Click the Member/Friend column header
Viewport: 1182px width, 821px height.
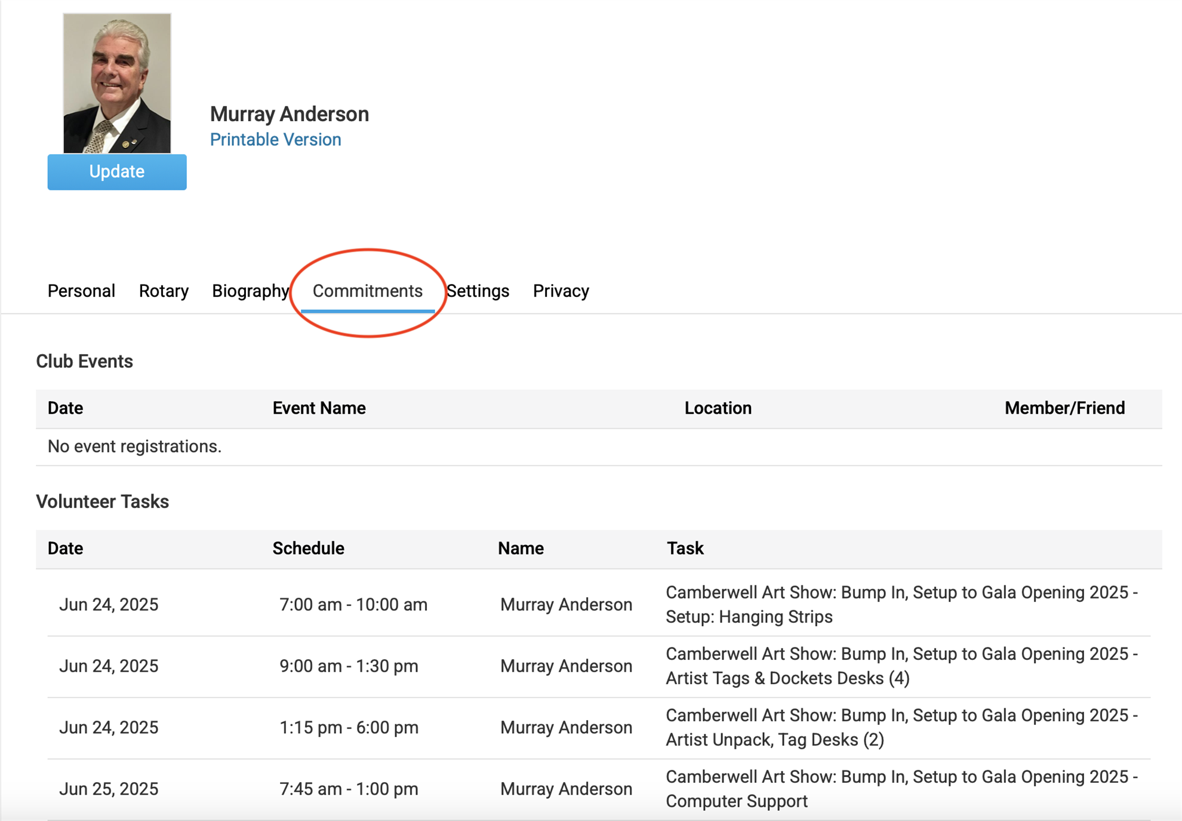(1065, 408)
